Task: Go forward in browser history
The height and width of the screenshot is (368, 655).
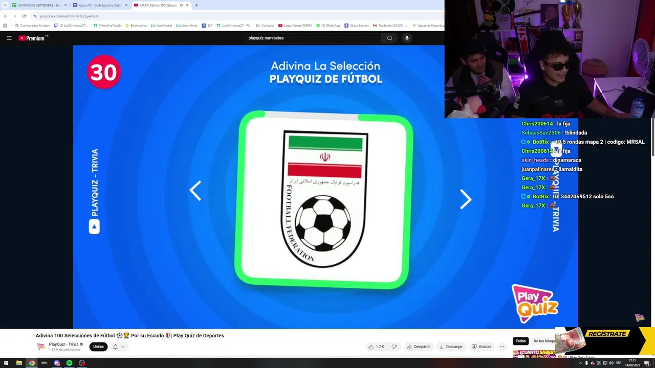Action: pyautogui.click(x=14, y=16)
